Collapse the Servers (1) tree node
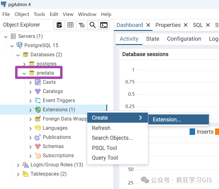Image resolution: width=219 pixels, height=189 pixels. (6, 37)
